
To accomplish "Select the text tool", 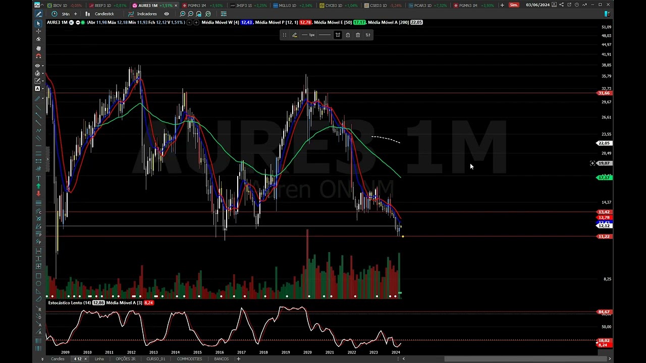I will click(x=38, y=178).
